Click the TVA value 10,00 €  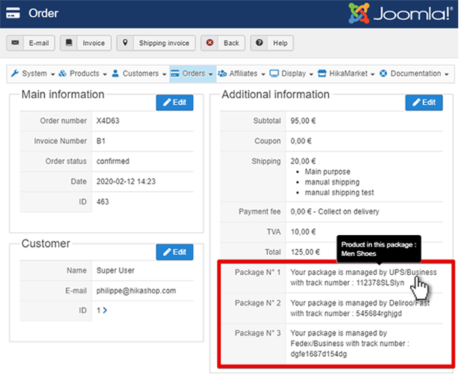pyautogui.click(x=303, y=232)
